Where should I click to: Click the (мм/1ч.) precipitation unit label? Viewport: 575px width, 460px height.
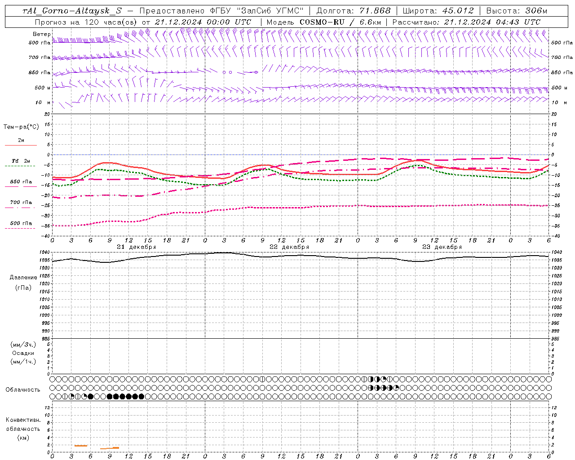point(23,362)
